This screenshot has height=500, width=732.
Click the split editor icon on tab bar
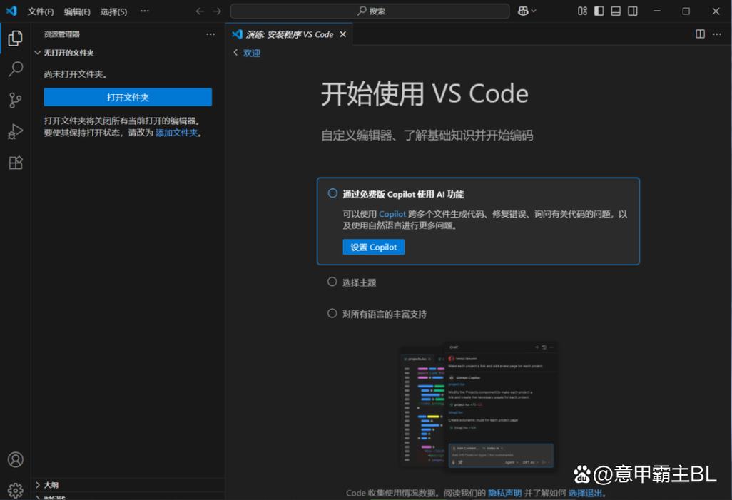tap(700, 34)
